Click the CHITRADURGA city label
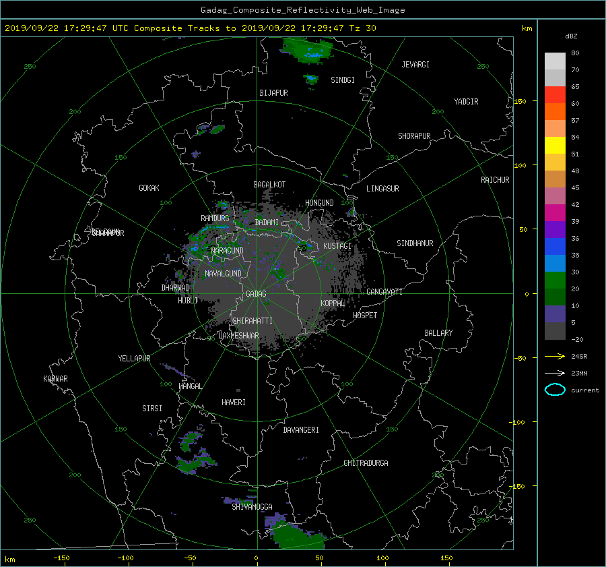606x567 pixels. coord(366,463)
